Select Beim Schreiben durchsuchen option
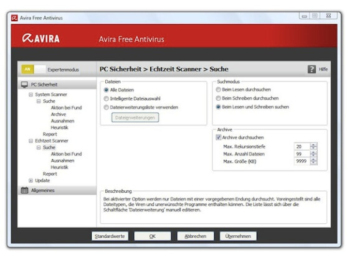This screenshot has height=260, width=347. 218,98
